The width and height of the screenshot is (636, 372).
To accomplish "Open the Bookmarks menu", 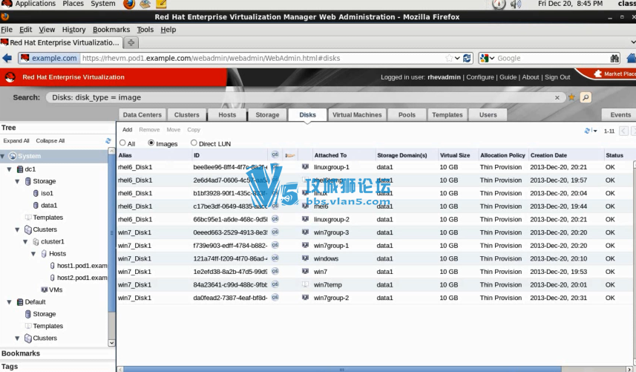I will click(x=111, y=30).
